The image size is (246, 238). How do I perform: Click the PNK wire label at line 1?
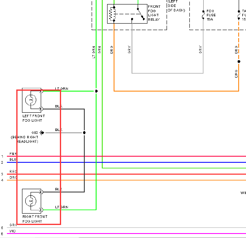tap(13, 154)
